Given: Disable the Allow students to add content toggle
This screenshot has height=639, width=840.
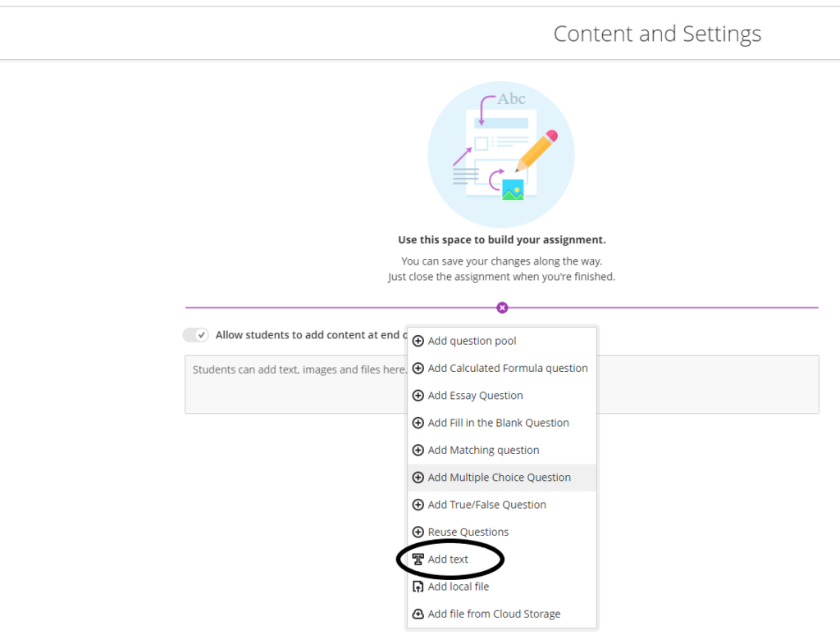Looking at the screenshot, I should point(195,335).
